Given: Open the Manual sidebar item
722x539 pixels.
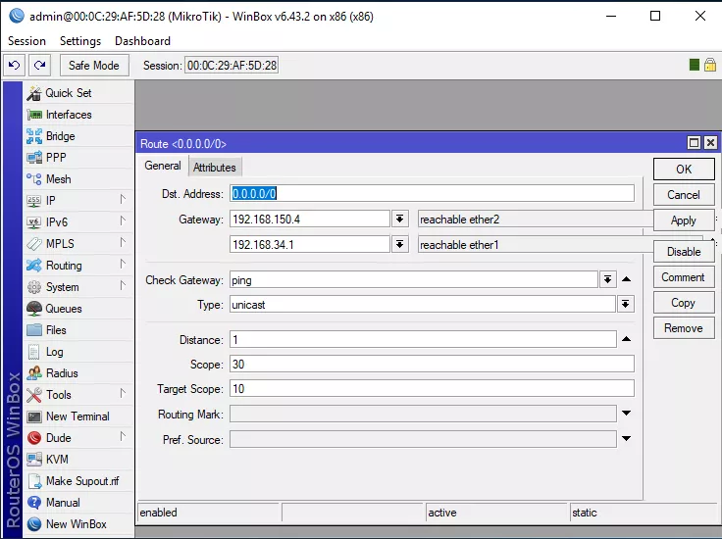Looking at the screenshot, I should pyautogui.click(x=78, y=503).
